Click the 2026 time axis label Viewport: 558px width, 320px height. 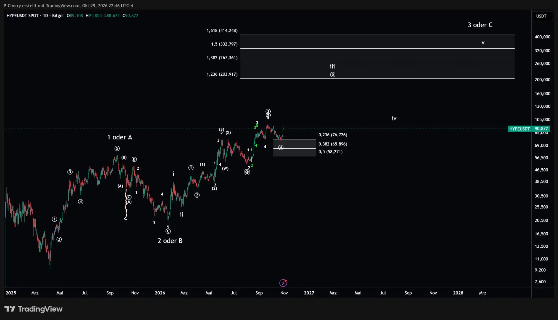click(x=160, y=293)
